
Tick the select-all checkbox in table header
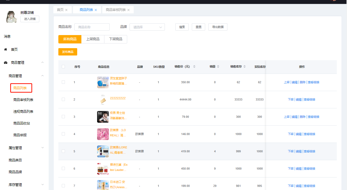pos(63,67)
